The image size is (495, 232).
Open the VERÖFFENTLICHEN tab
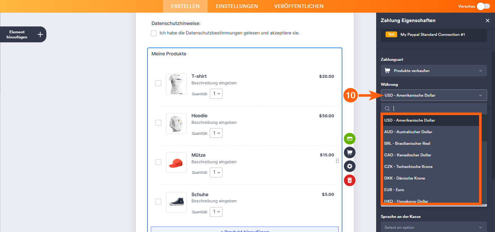(x=299, y=6)
